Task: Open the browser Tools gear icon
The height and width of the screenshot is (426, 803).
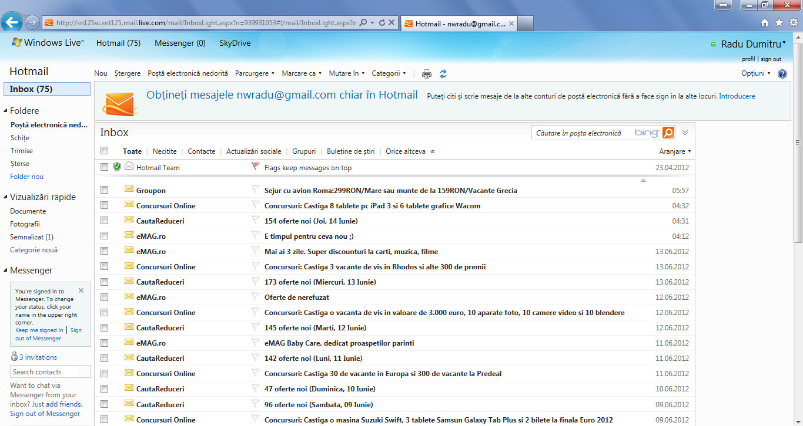Action: pyautogui.click(x=793, y=23)
